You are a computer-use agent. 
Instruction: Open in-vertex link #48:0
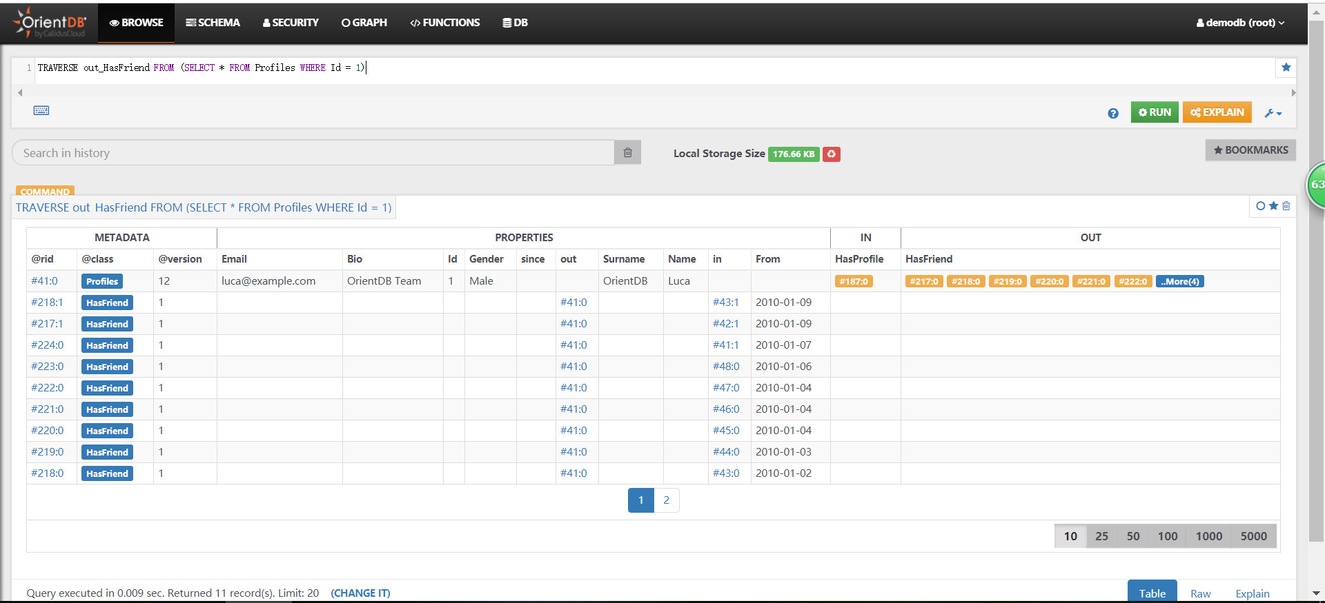coord(726,367)
